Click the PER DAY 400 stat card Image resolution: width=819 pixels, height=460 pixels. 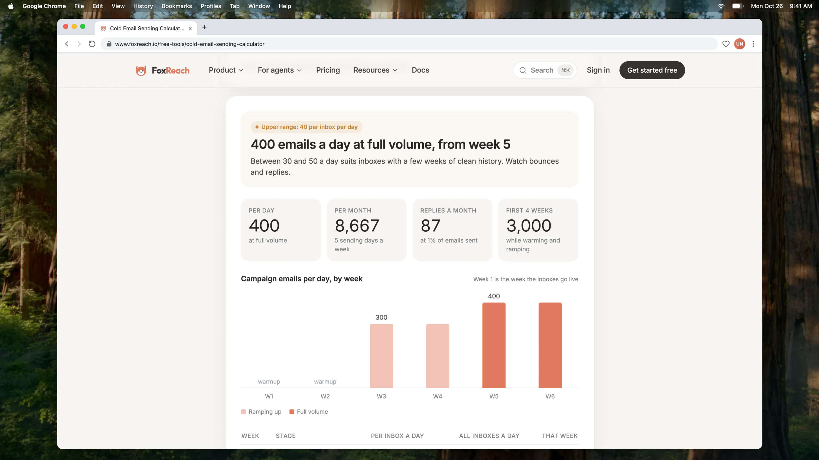[x=281, y=230]
